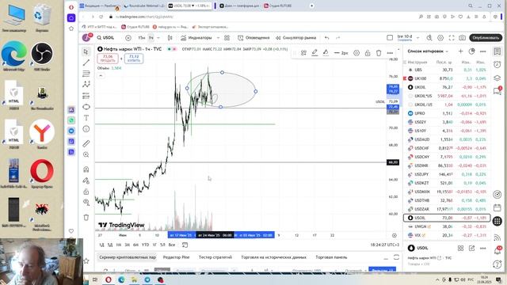
Task: Open calendar icon in right sidebar
Action: coord(497,207)
